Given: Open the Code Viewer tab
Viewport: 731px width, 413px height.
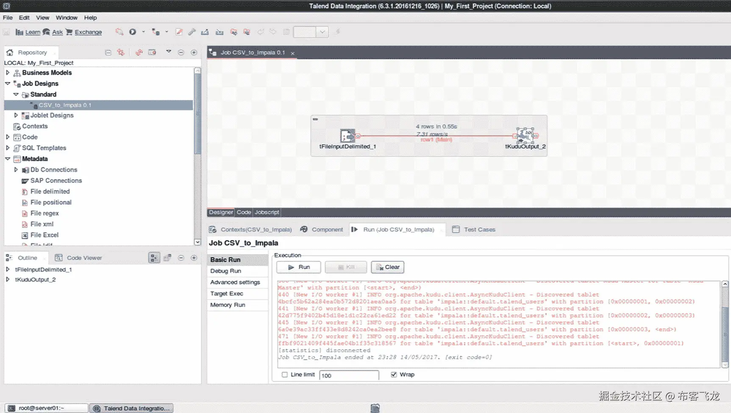Looking at the screenshot, I should click(x=78, y=258).
